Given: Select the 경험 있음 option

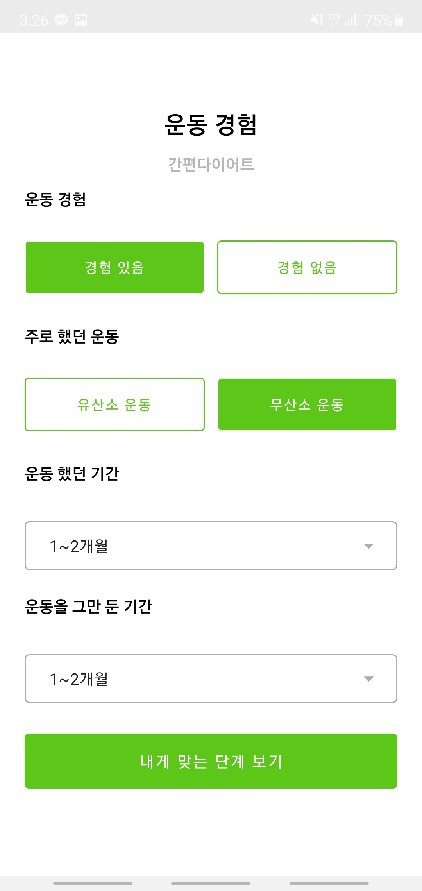Looking at the screenshot, I should [x=114, y=267].
